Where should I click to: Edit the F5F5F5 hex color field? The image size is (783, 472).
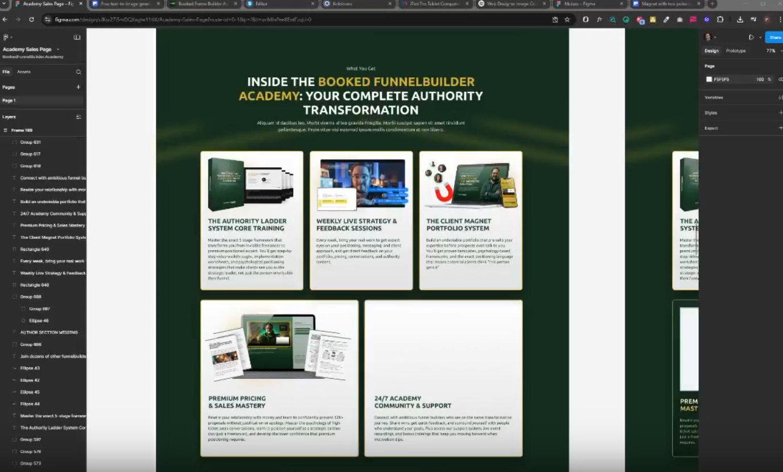click(x=722, y=80)
